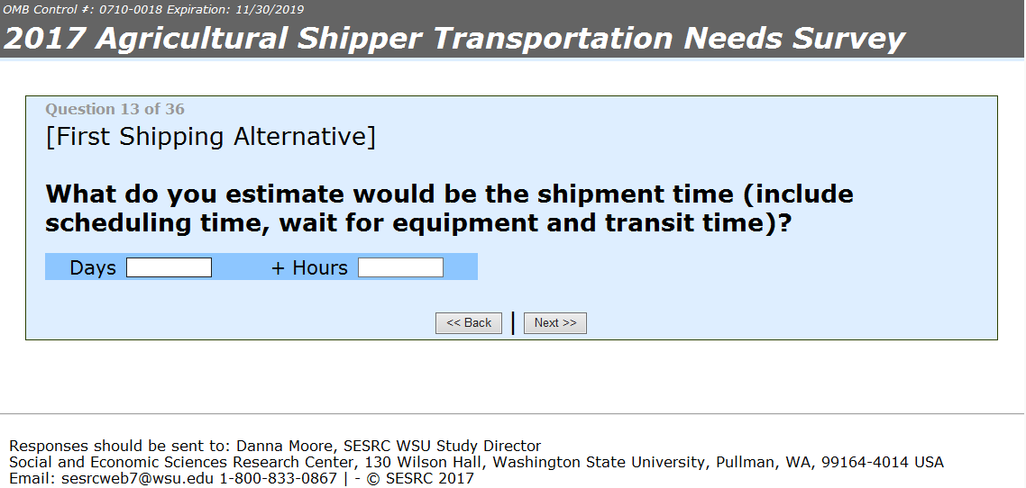This screenshot has width=1026, height=488.
Task: Focus the Hours text box
Action: click(x=400, y=267)
